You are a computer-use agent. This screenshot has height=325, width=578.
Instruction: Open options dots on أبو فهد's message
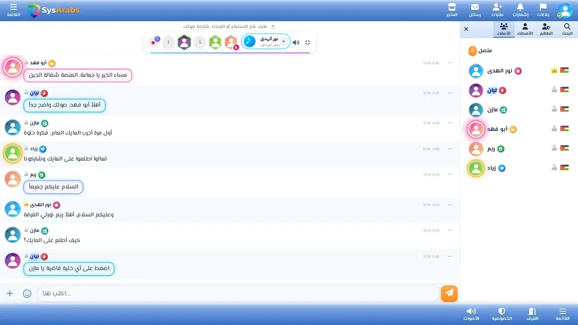450,63
